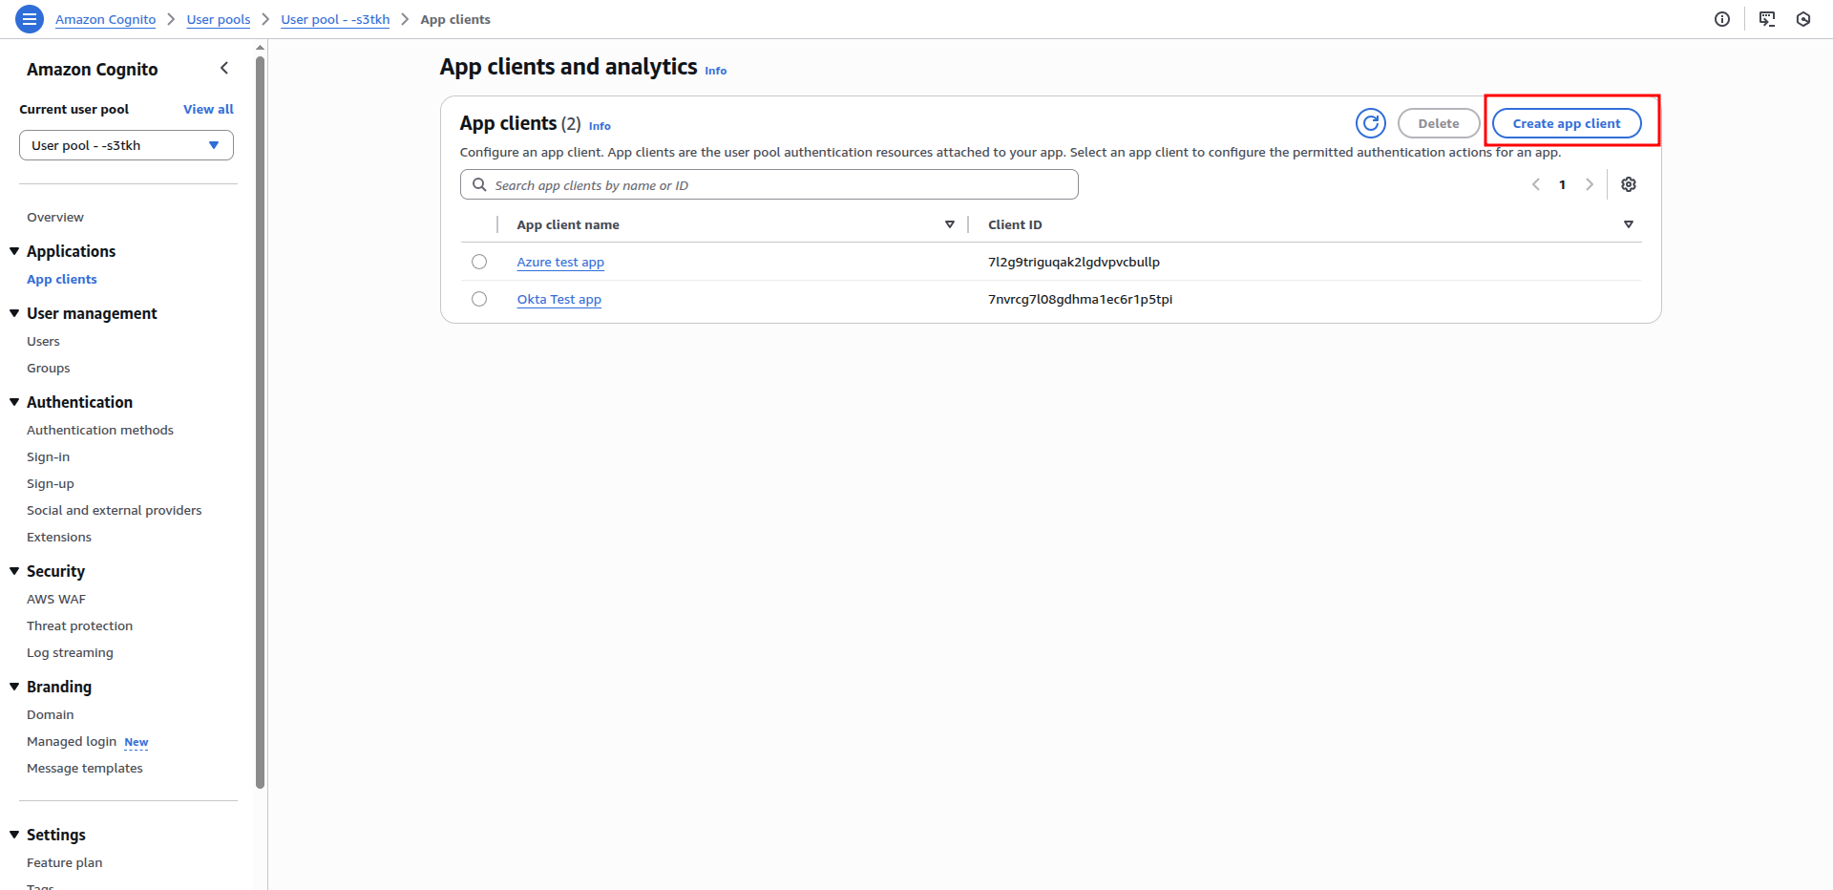
Task: Open the current user pool dropdown
Action: click(126, 145)
